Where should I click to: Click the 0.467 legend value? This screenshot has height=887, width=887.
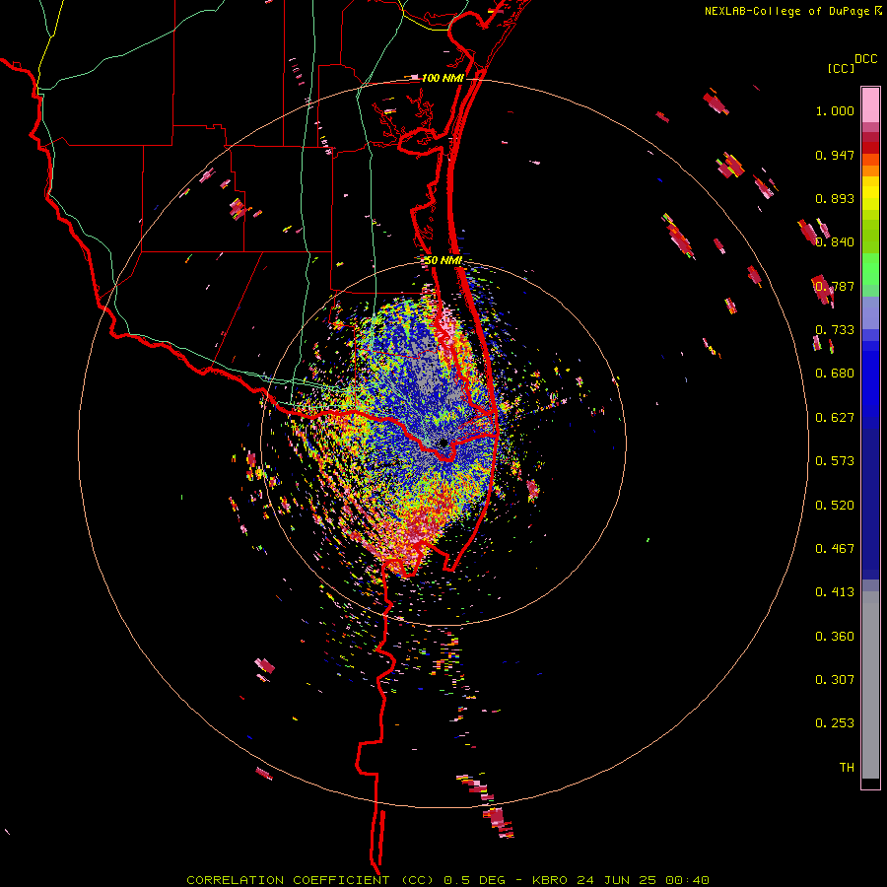point(835,549)
